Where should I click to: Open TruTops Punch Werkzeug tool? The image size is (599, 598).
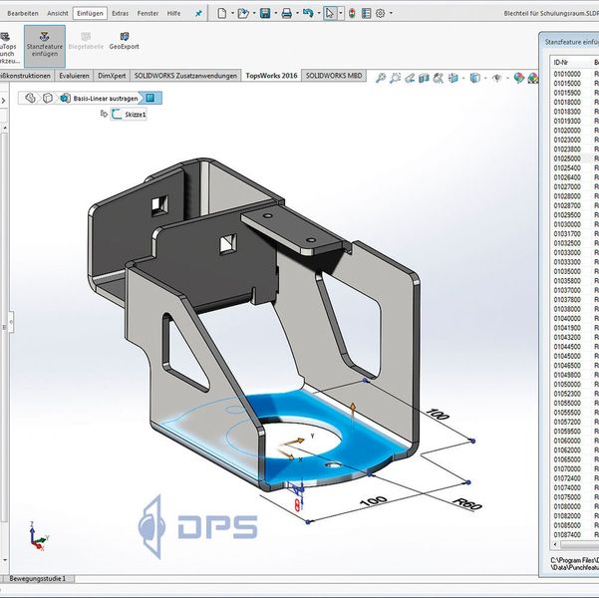8,48
